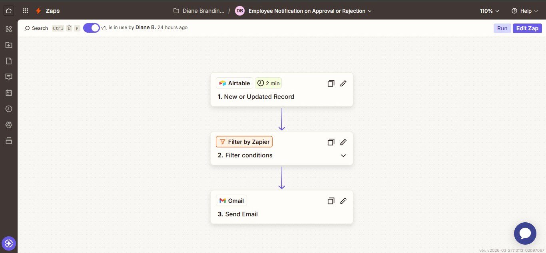Duplicate the Filter by Zapier step
This screenshot has height=253, width=546.
click(x=331, y=142)
